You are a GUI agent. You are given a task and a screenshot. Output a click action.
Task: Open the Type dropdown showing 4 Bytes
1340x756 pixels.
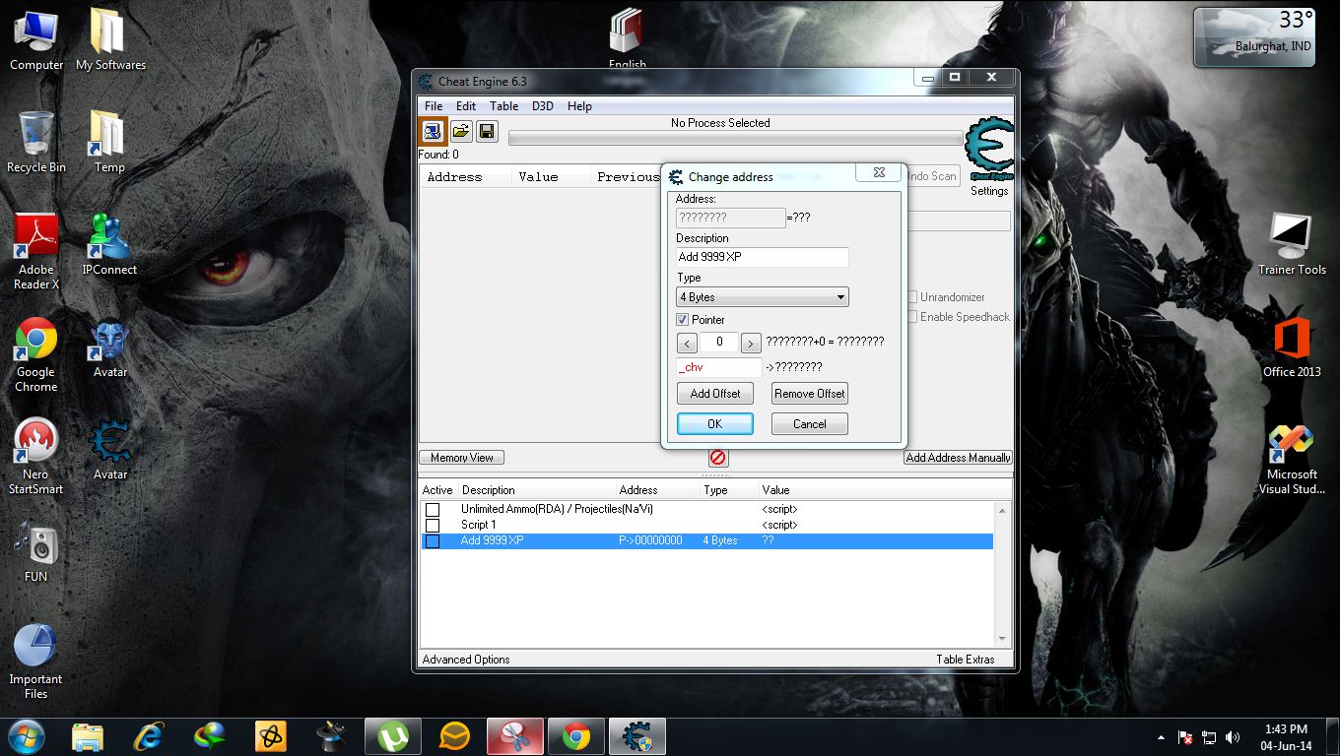762,297
